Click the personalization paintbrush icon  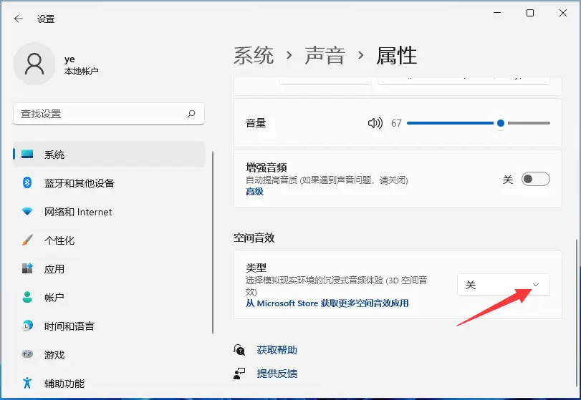(27, 240)
